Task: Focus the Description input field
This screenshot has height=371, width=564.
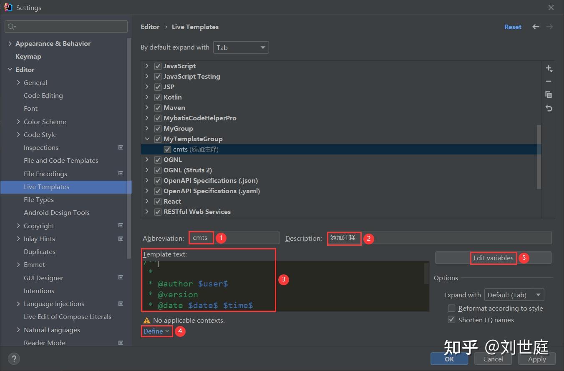Action: [439, 238]
